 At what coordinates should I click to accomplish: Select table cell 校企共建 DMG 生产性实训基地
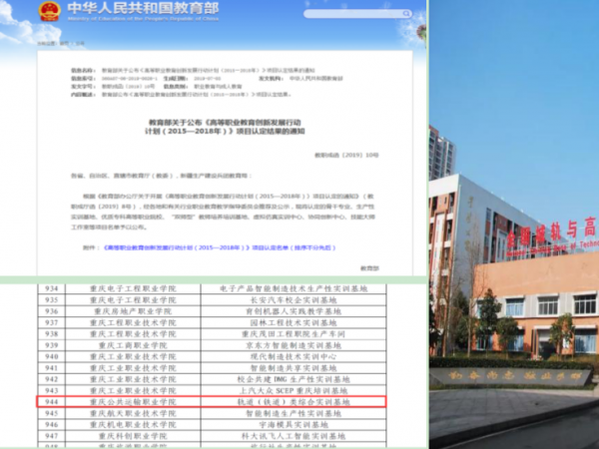[294, 379]
